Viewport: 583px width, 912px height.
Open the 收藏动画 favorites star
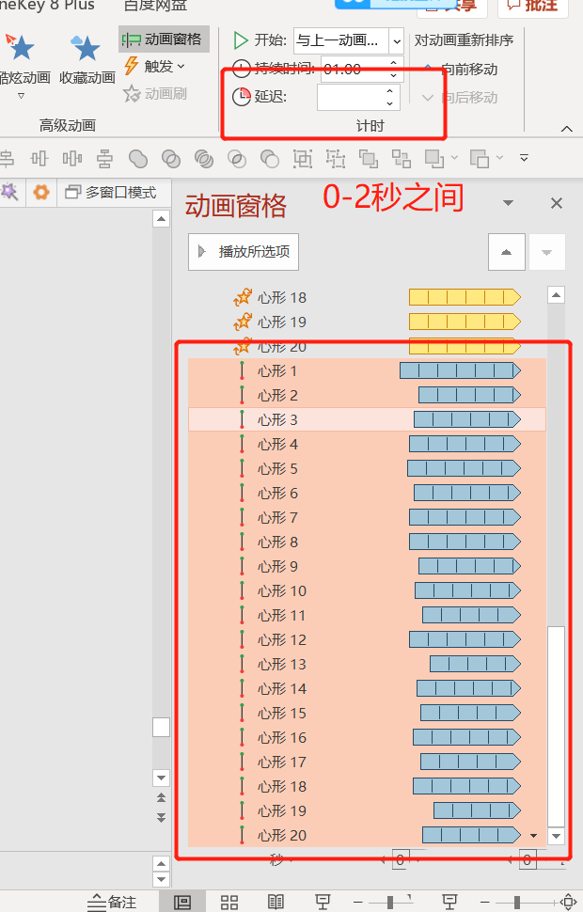[x=87, y=58]
